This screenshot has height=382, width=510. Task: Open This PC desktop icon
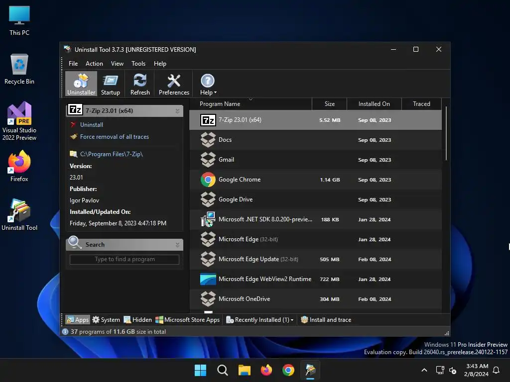(x=19, y=20)
